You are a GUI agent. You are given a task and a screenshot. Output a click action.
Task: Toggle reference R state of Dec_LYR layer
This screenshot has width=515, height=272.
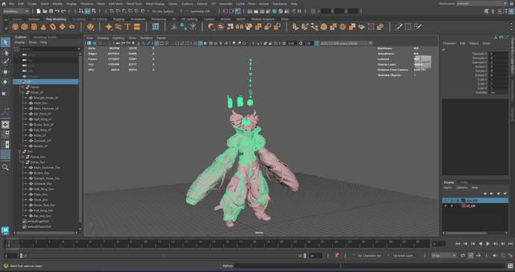tap(458, 200)
